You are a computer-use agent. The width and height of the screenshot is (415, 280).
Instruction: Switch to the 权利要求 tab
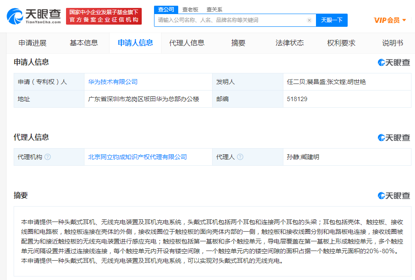pos(341,43)
